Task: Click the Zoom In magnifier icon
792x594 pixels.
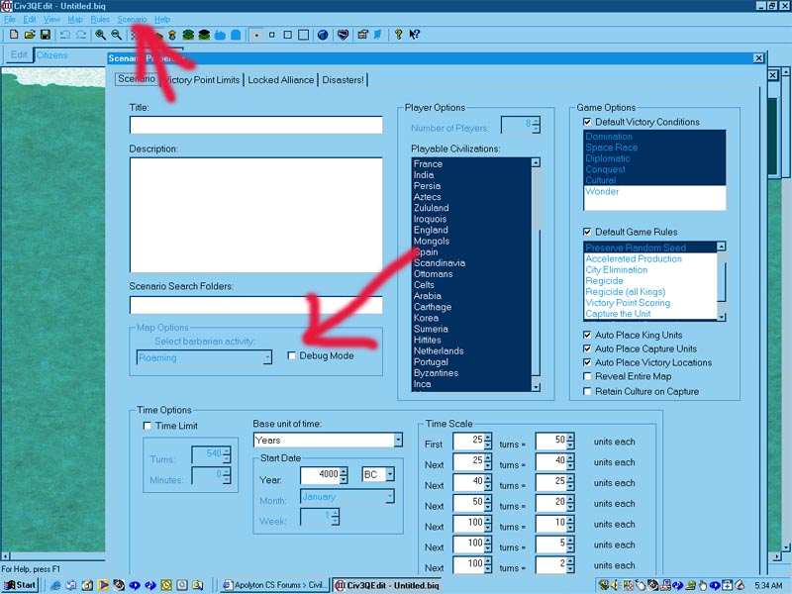Action: [100, 35]
